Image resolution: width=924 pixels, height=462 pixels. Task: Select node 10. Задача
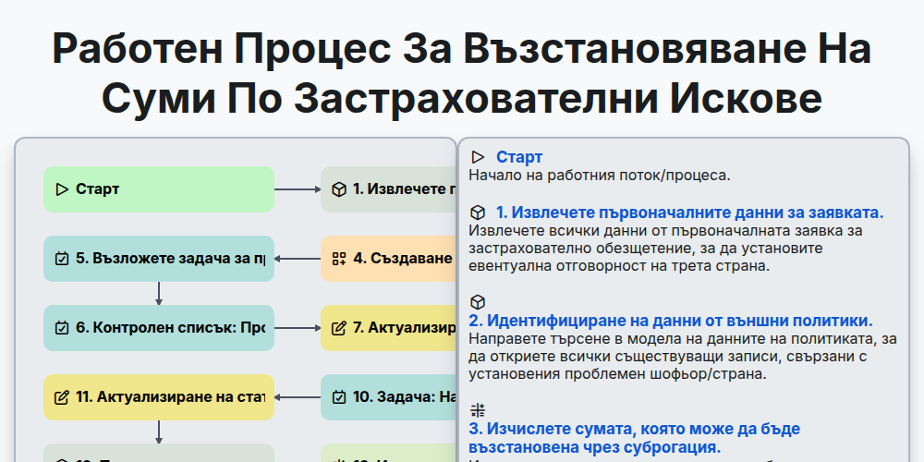(x=389, y=397)
